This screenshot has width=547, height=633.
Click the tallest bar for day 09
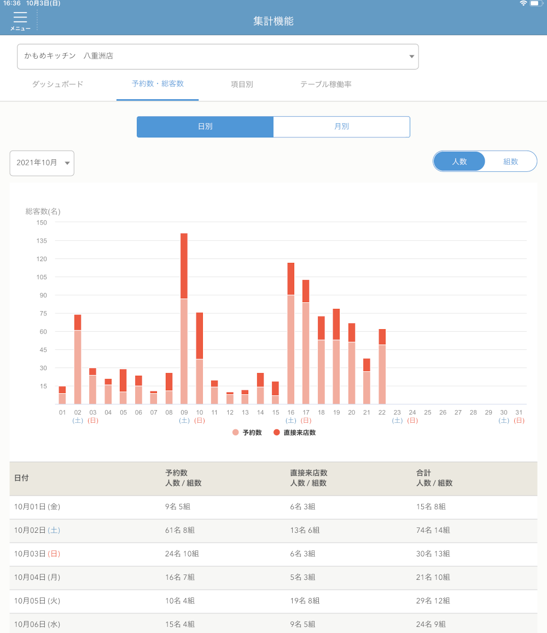tap(184, 318)
